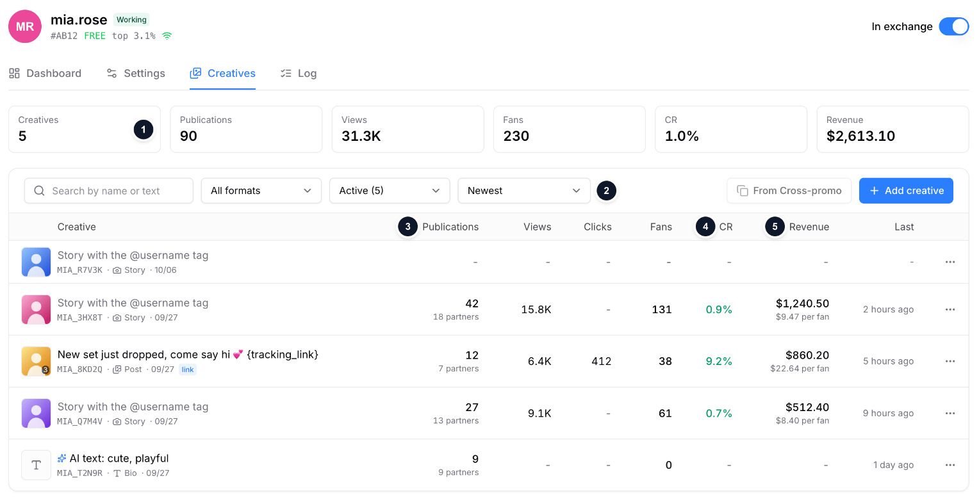This screenshot has height=502, width=979.
Task: Click the Bio text icon for MIA_T2N9R
Action: click(x=117, y=473)
